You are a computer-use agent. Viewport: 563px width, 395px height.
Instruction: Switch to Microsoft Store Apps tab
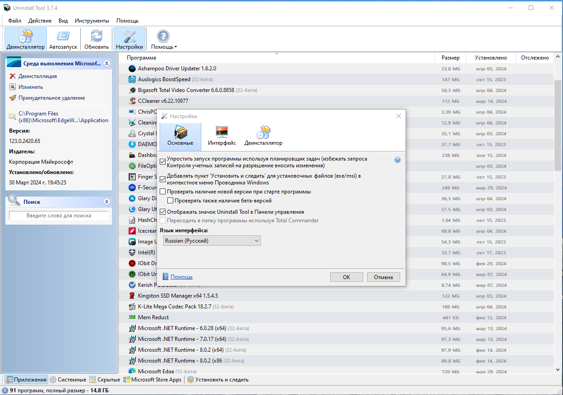pyautogui.click(x=152, y=380)
